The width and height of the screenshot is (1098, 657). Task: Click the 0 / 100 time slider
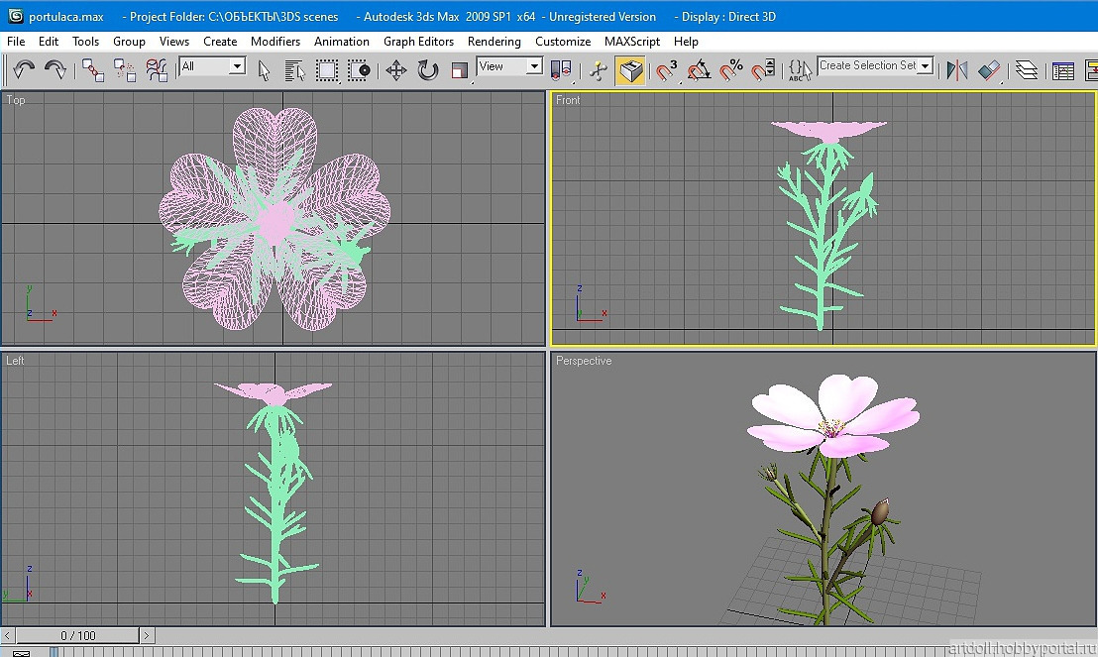(x=78, y=635)
